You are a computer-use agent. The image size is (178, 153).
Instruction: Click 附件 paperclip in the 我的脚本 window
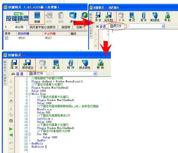[144, 17]
